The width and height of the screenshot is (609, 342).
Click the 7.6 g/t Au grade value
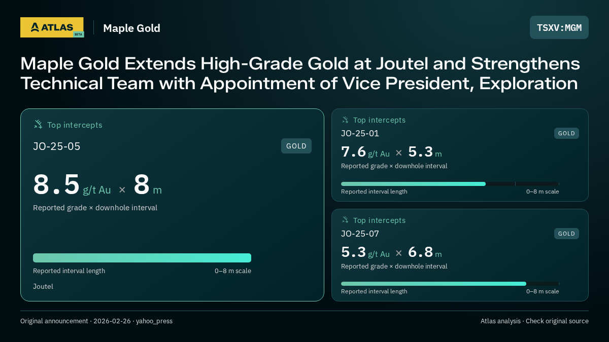(x=365, y=152)
